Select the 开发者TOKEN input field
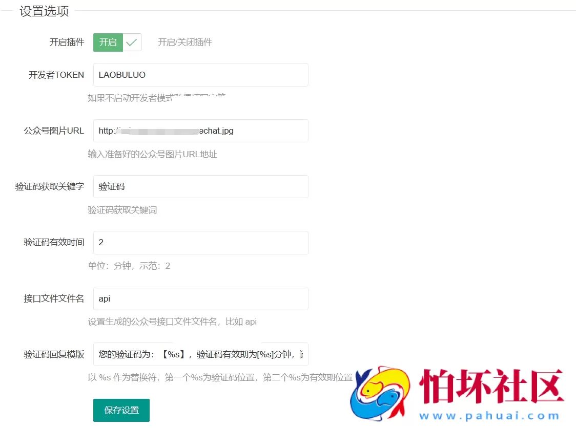 200,75
